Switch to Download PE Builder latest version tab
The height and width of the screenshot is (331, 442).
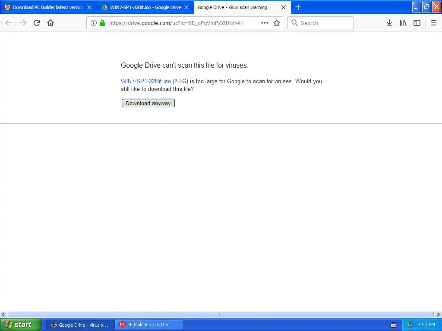(x=48, y=7)
